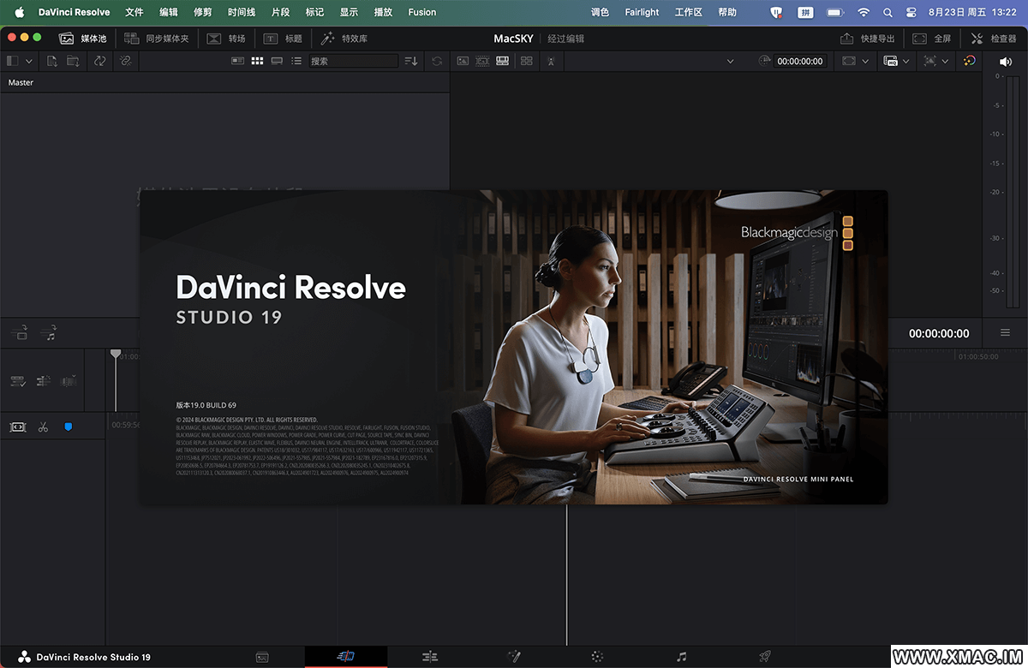
Task: Click the Resolve FX overlay color wheel icon
Action: (x=969, y=61)
